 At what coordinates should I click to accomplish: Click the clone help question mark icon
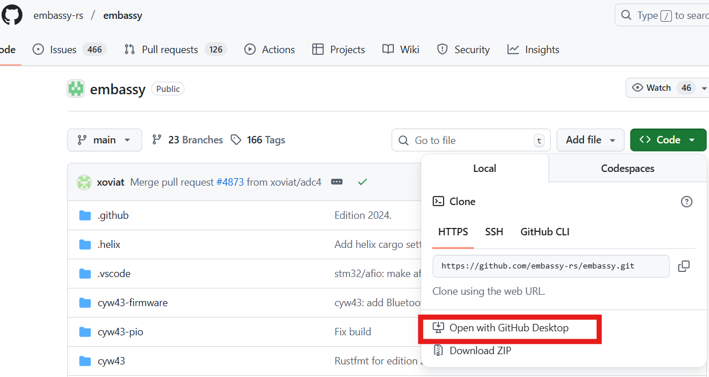[x=687, y=202]
